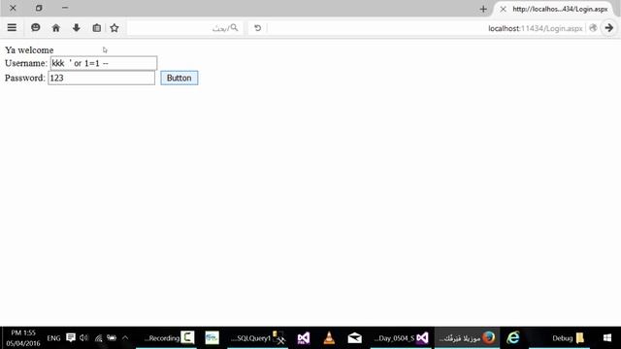
Task: Switch ENG input language indicator
Action: [x=53, y=338]
